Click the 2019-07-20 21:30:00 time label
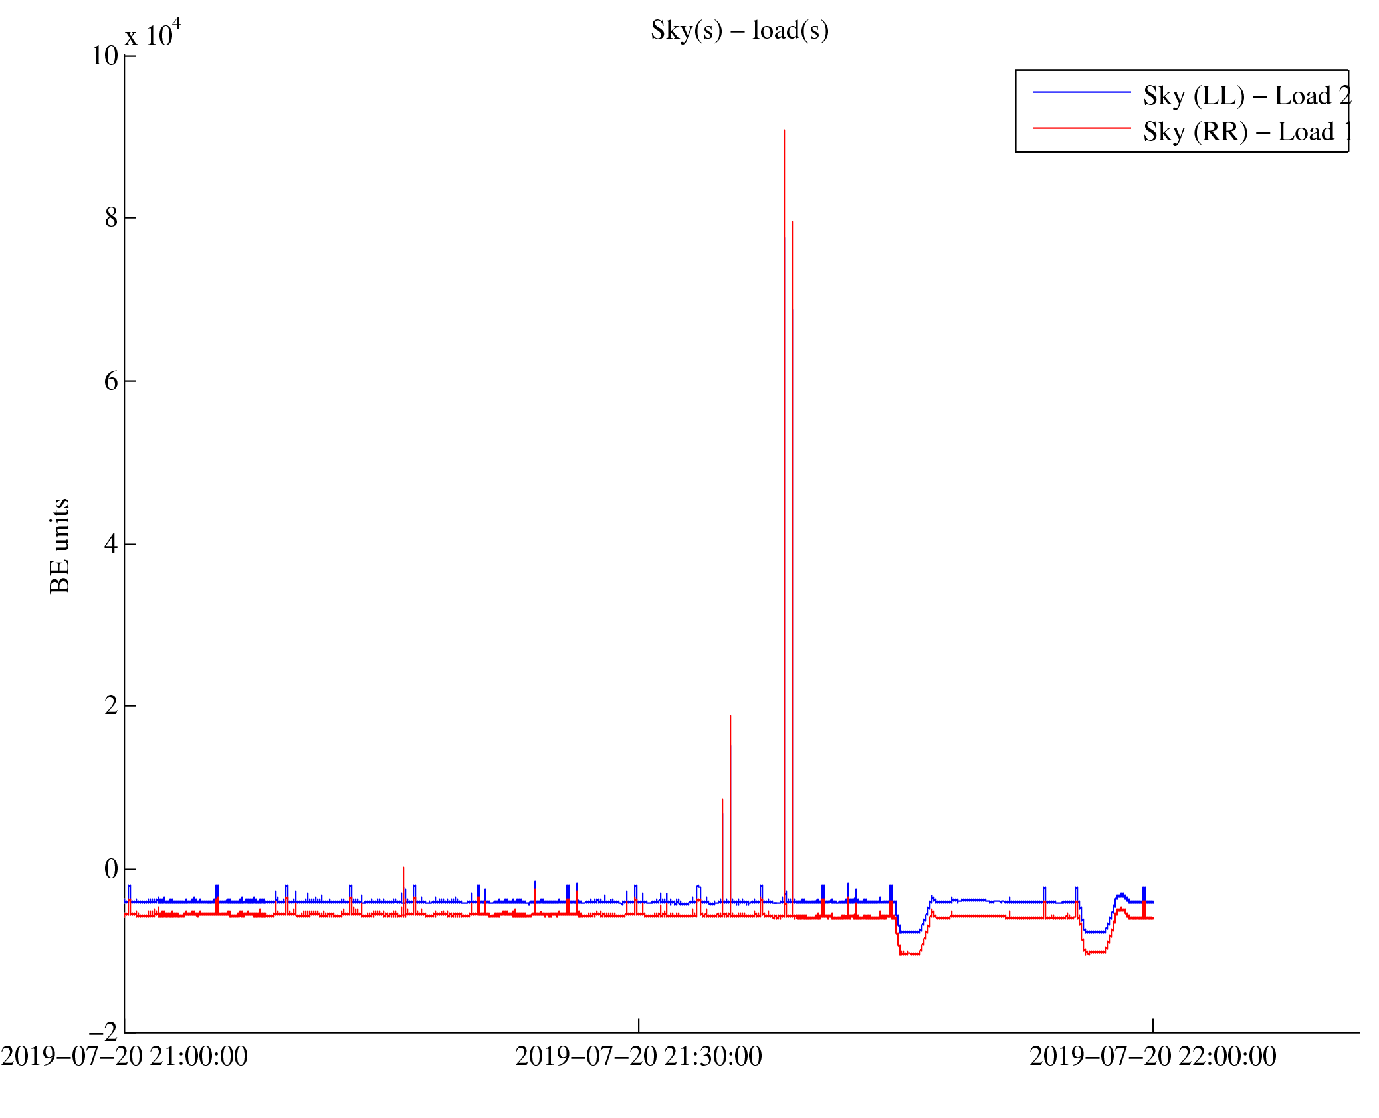The image size is (1379, 1118). point(638,1056)
